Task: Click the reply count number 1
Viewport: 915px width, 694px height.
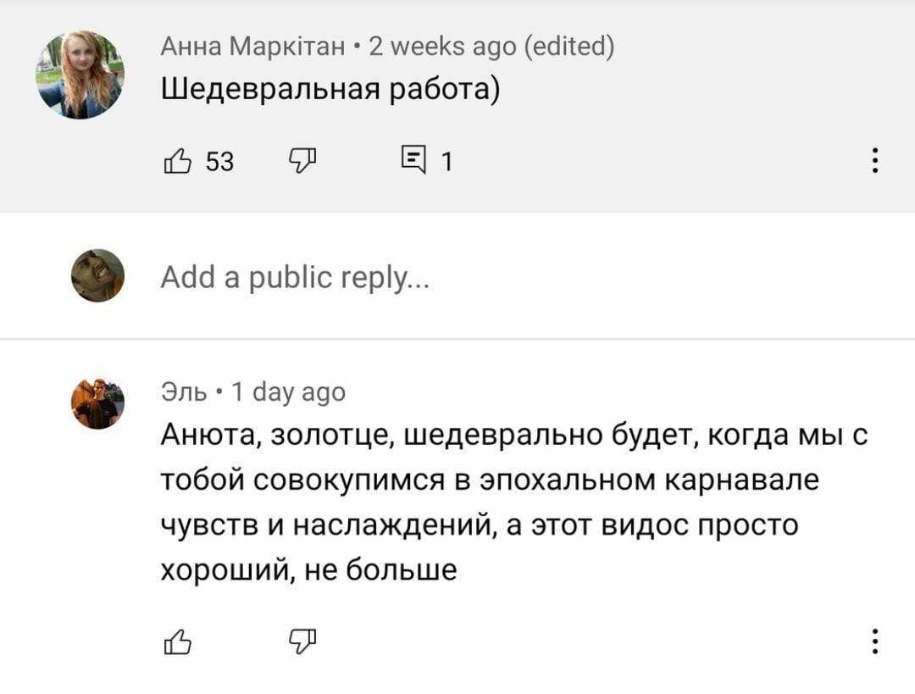Action: (x=446, y=160)
